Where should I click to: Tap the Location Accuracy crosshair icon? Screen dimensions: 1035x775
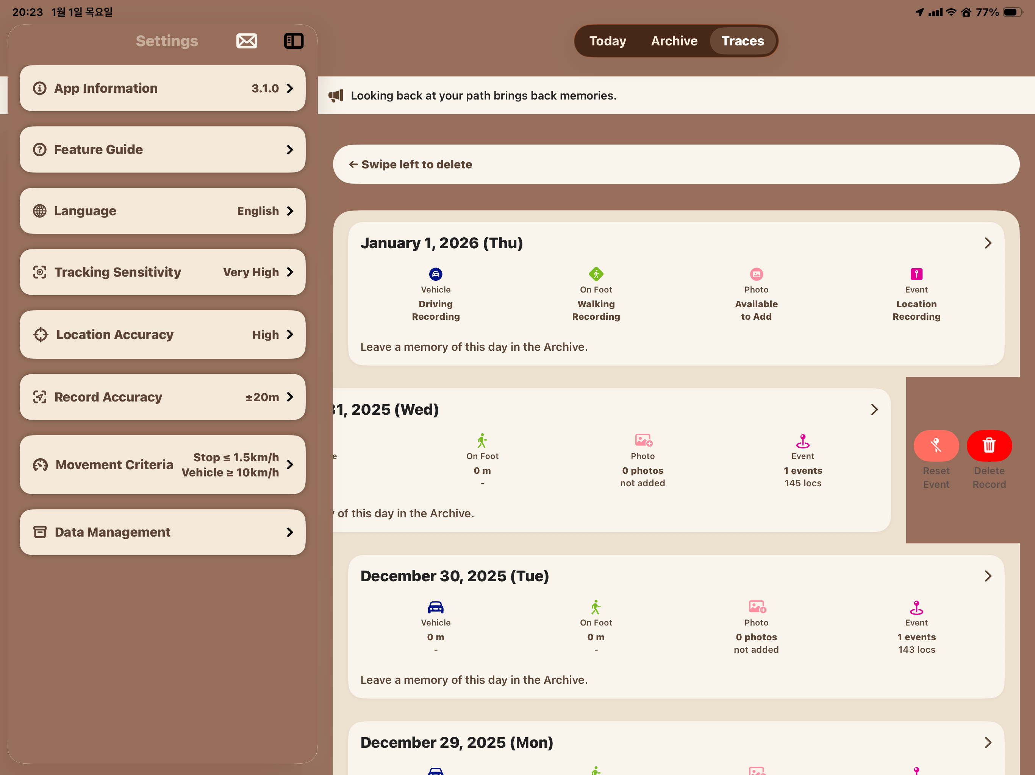(41, 335)
